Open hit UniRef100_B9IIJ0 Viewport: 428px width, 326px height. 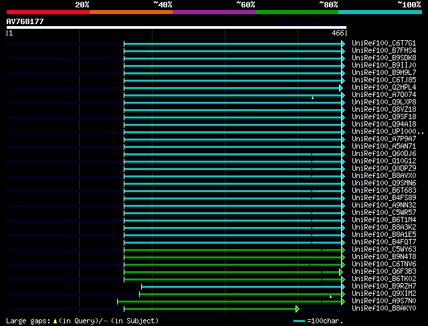[x=384, y=66]
